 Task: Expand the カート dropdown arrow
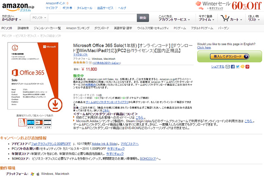click(x=241, y=20)
